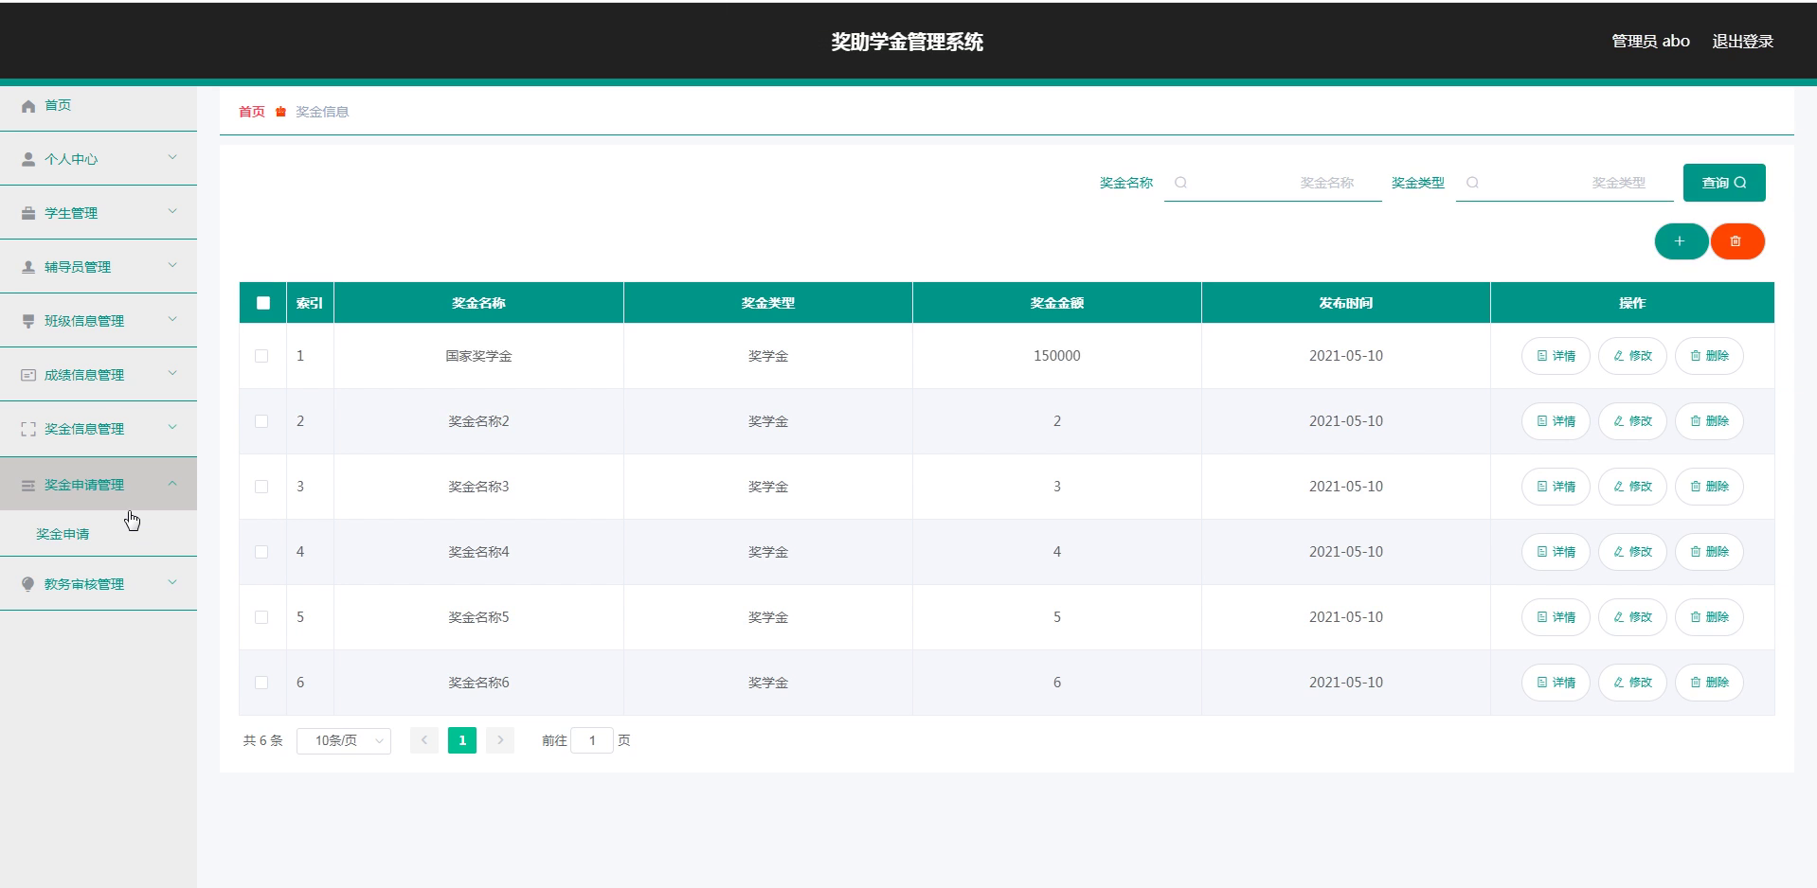Expand 教务审核管理 with its chevron arrow
The image size is (1817, 888).
[x=172, y=582]
